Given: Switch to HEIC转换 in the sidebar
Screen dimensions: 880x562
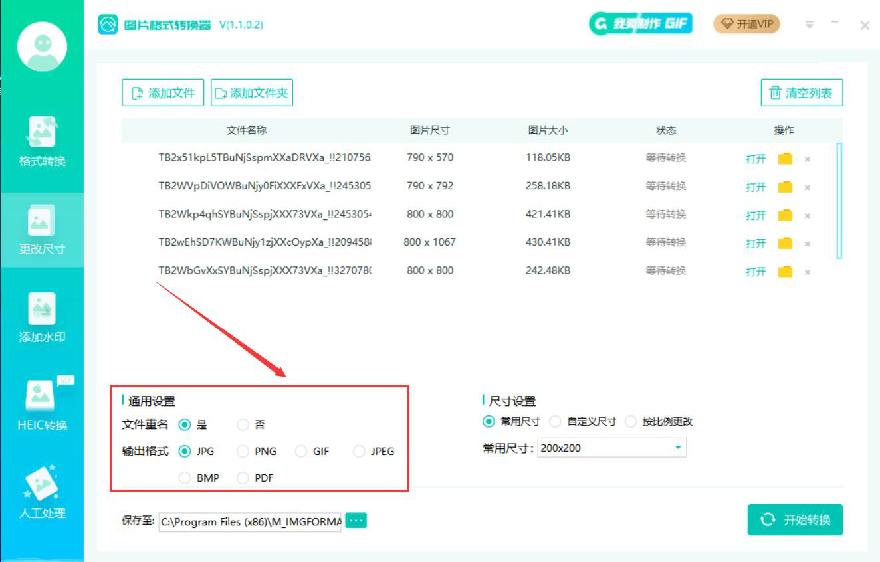Looking at the screenshot, I should 43,406.
